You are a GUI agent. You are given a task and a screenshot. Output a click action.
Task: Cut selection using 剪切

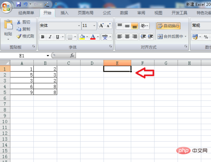[x=24, y=22]
